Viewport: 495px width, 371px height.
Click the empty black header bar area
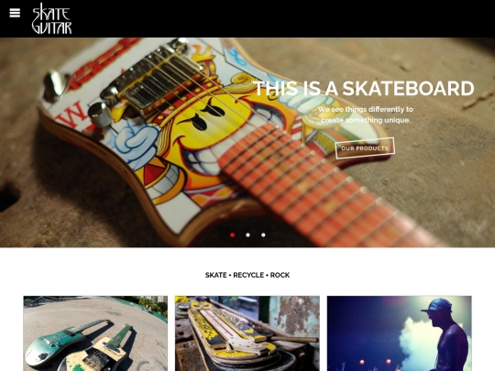click(x=284, y=18)
